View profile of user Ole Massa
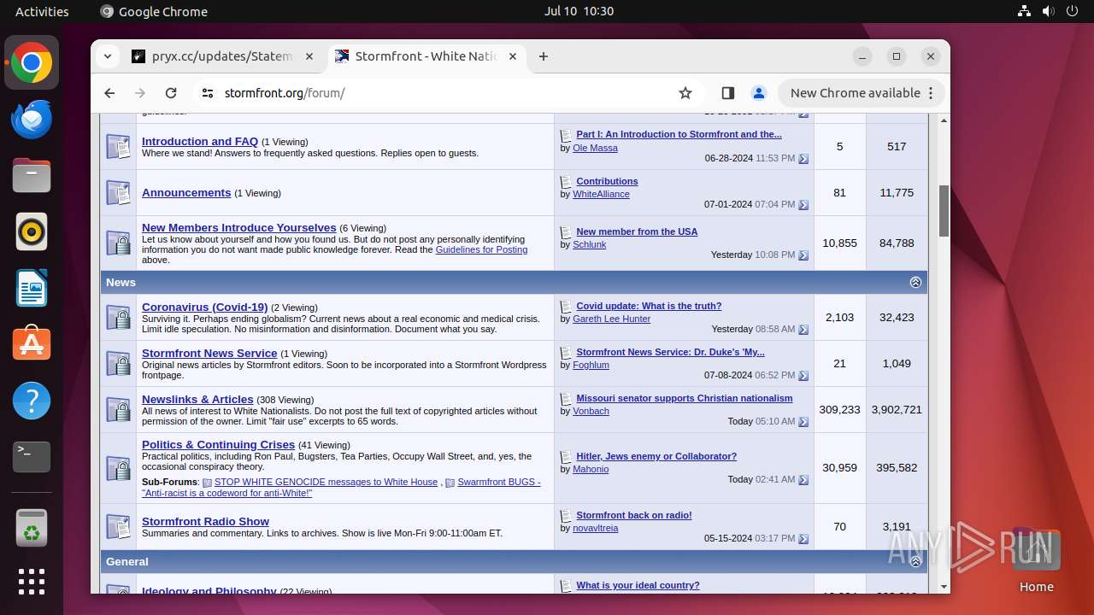 pos(595,148)
